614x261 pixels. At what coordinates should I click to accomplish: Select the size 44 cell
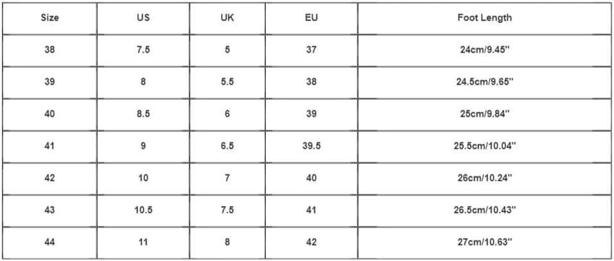(49, 242)
